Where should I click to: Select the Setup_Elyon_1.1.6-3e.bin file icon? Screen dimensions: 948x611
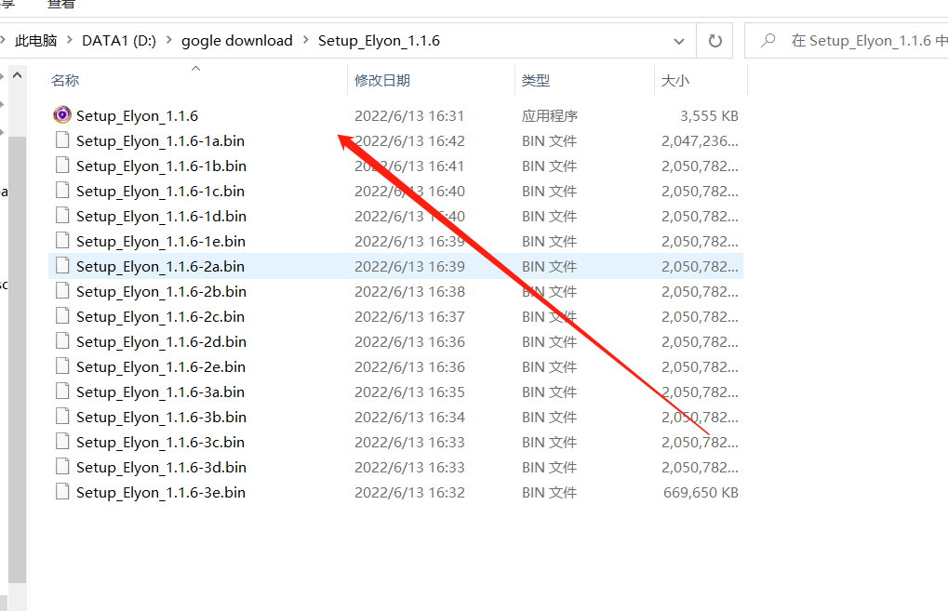click(62, 492)
